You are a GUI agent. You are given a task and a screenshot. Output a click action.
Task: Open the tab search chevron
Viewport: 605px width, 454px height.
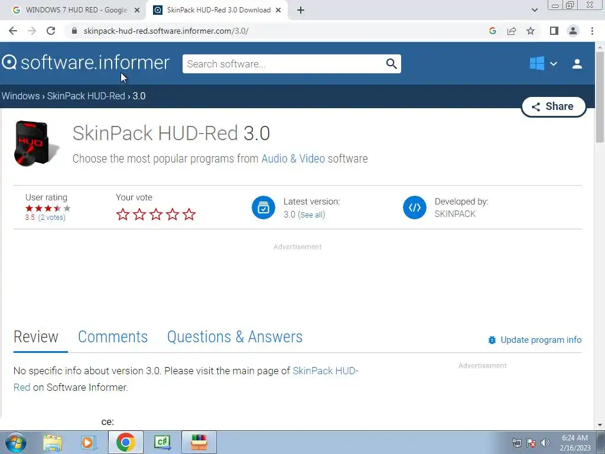534,10
